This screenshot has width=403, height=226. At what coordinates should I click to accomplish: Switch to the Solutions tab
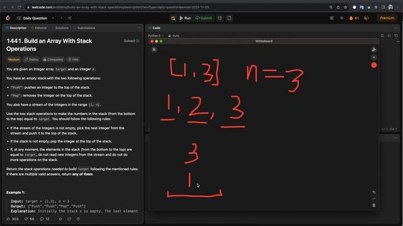point(60,28)
